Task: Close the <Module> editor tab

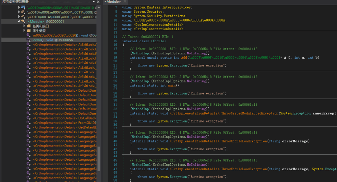Action: pyautogui.click(x=125, y=2)
